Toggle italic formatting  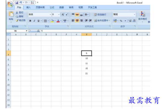coord(34,21)
